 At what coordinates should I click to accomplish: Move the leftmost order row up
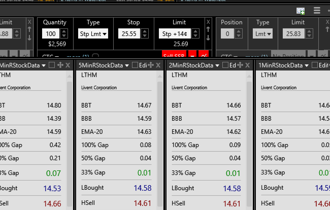coord(29,29)
